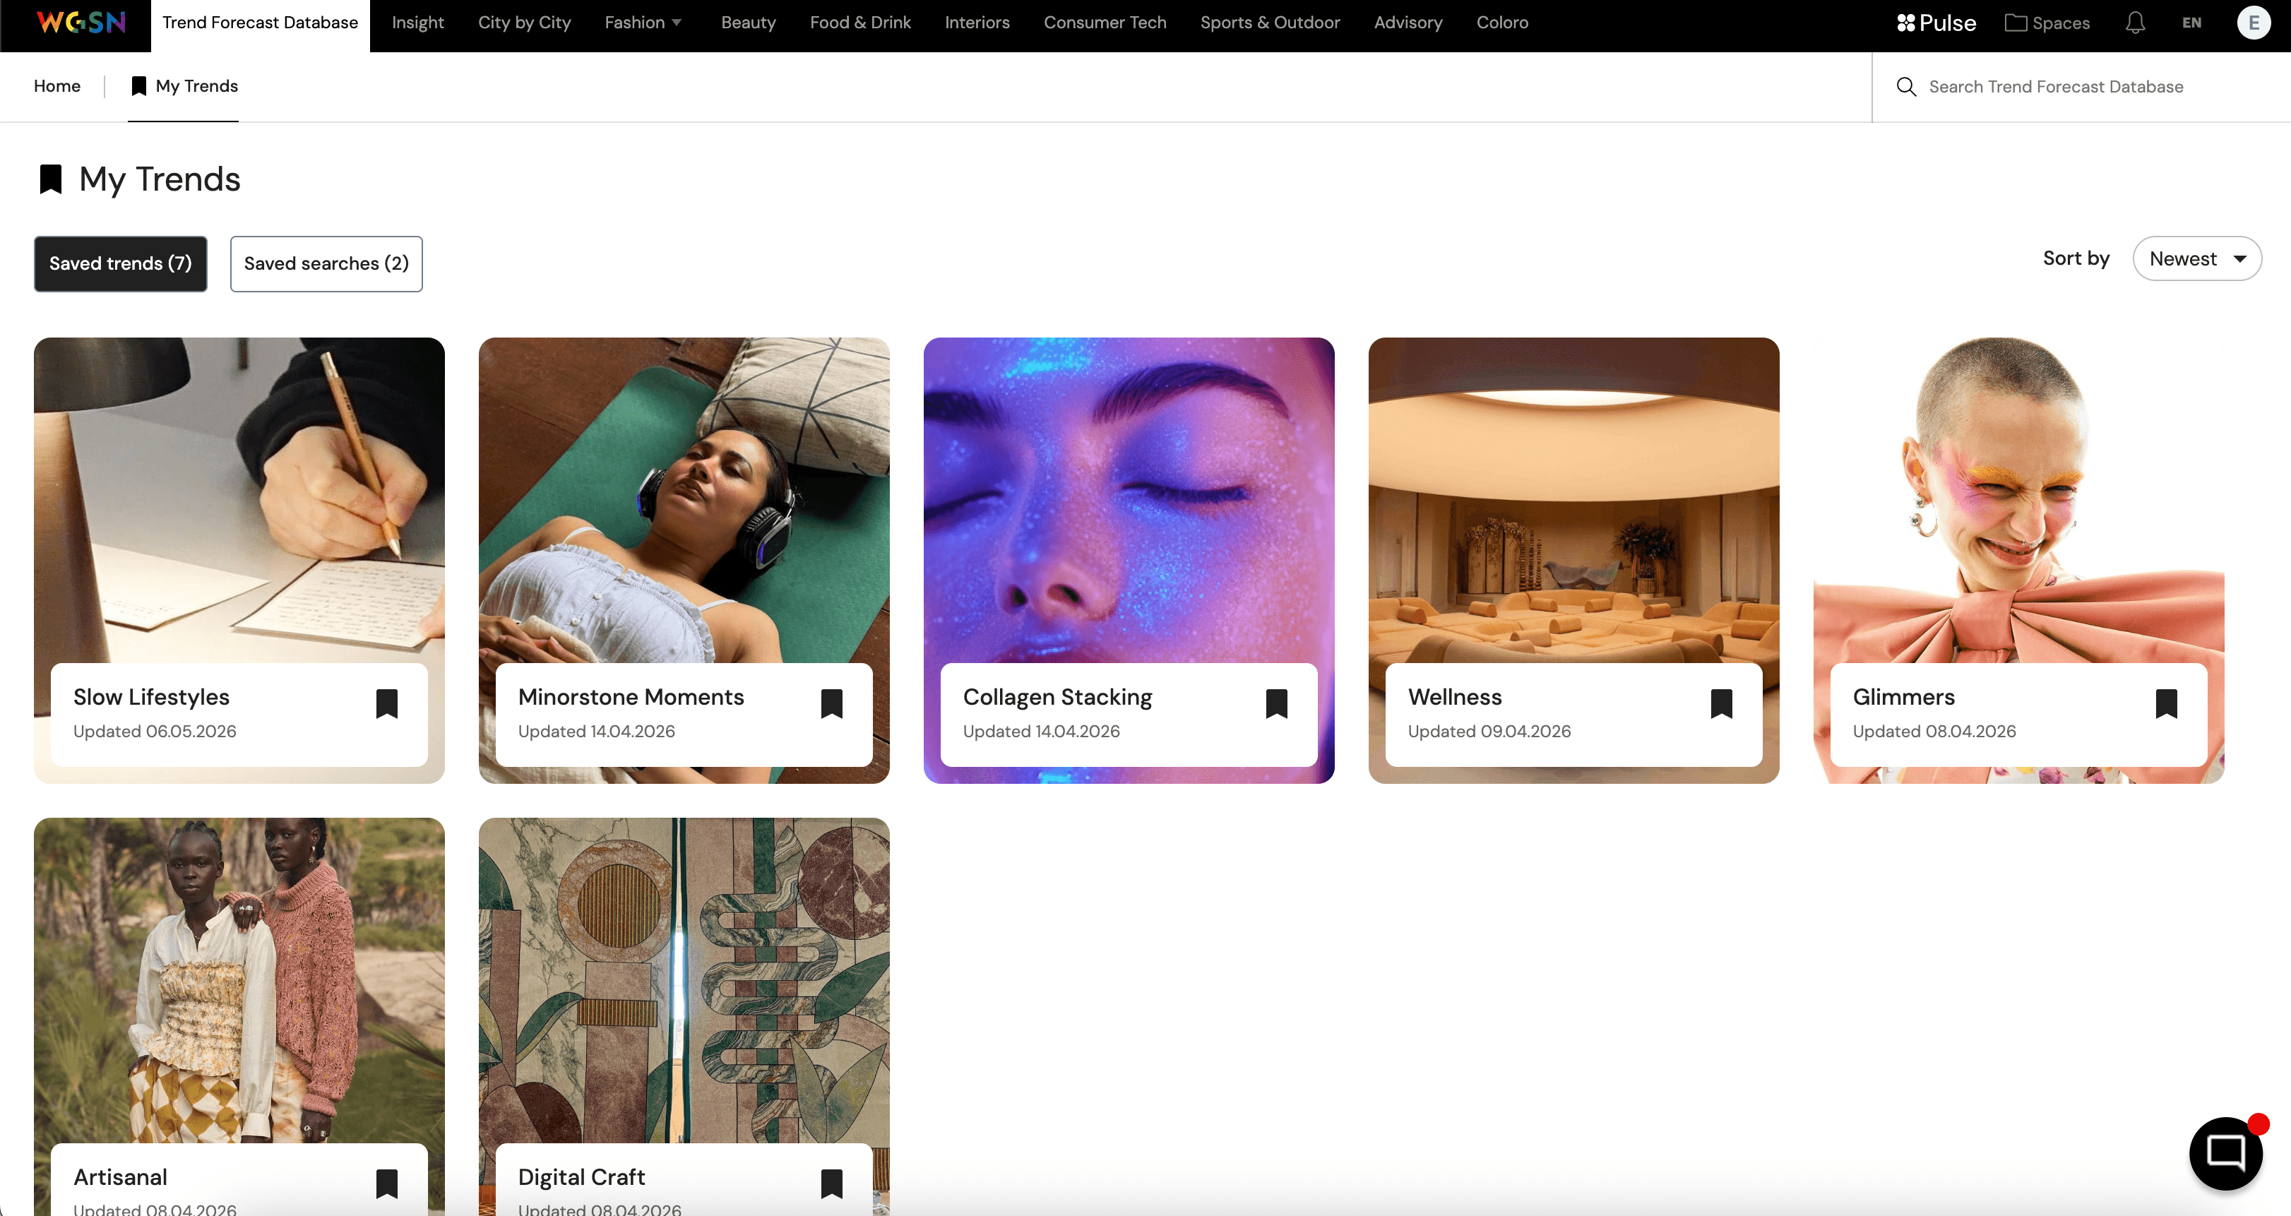The width and height of the screenshot is (2291, 1216).
Task: Open Consumer Tech
Action: click(x=1105, y=22)
